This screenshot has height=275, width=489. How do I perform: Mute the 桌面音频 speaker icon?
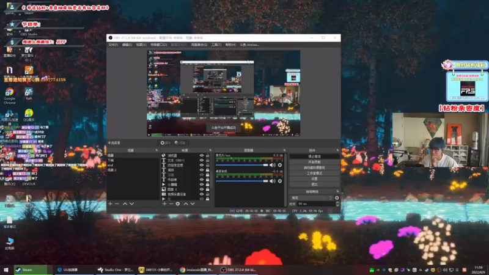[272, 181]
